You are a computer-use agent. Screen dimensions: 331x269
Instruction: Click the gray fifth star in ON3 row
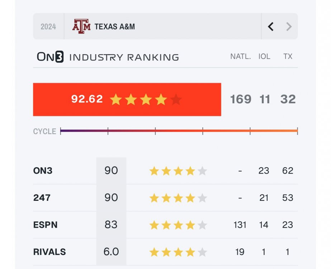202,171
